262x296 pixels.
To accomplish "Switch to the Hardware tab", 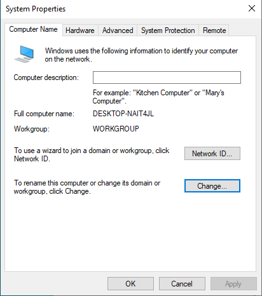I will pos(80,30).
